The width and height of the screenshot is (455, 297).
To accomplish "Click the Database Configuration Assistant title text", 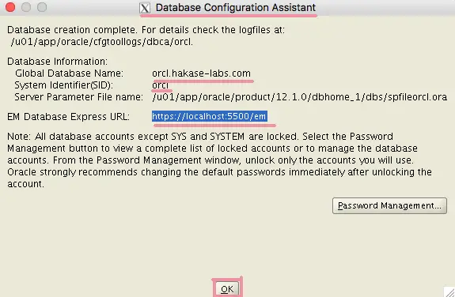I will point(236,8).
